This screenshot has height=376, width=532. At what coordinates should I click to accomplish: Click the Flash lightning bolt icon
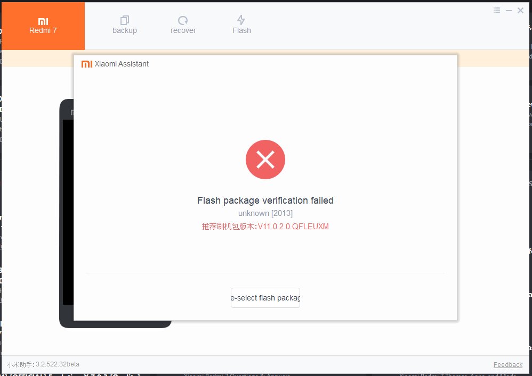tap(241, 20)
